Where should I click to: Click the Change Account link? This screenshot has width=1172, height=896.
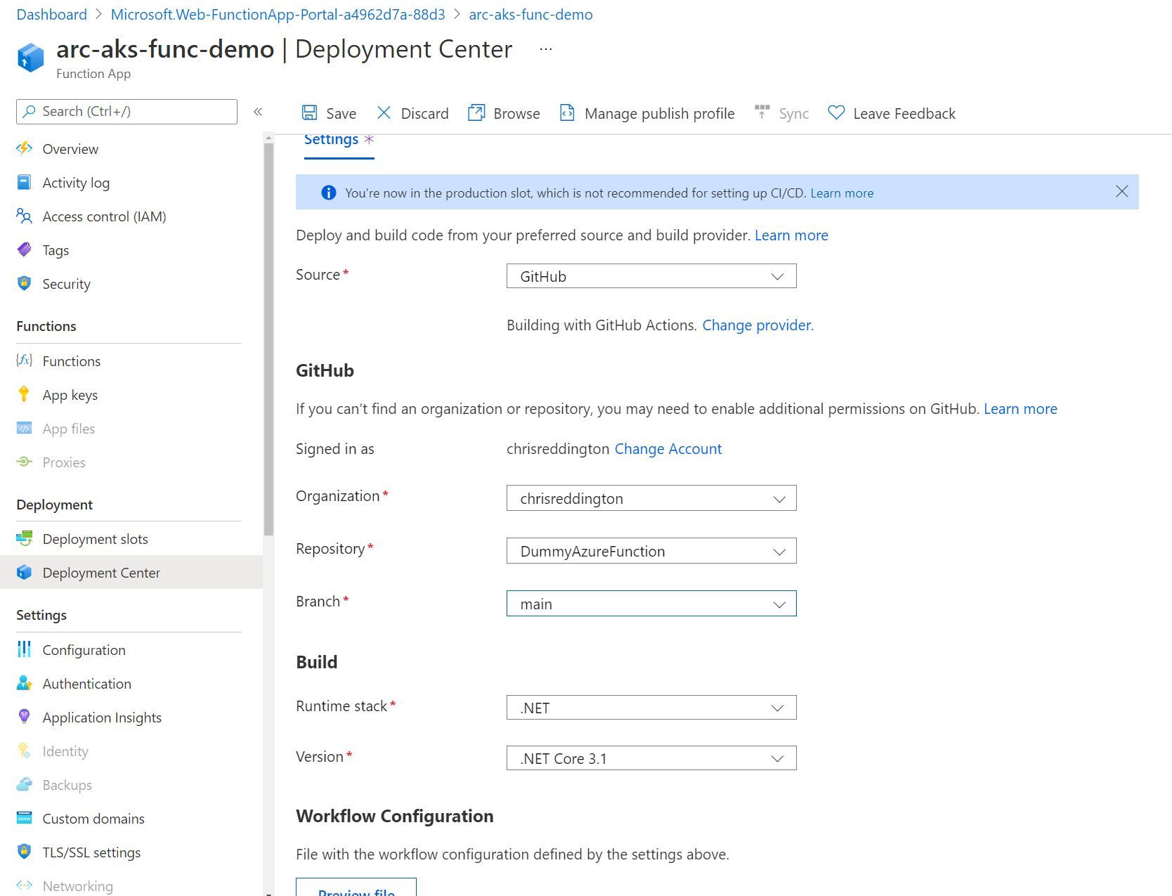(668, 448)
